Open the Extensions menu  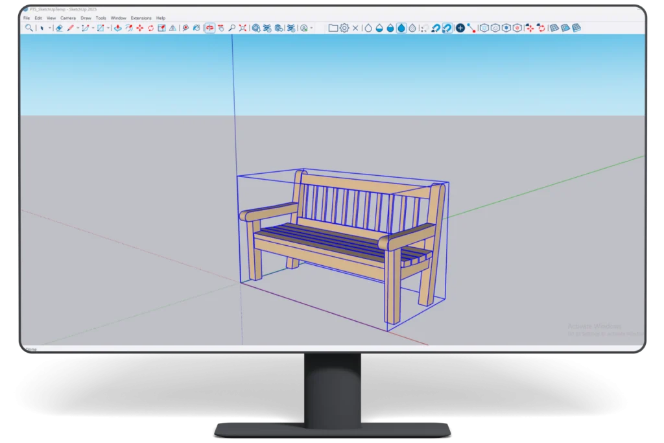(140, 18)
